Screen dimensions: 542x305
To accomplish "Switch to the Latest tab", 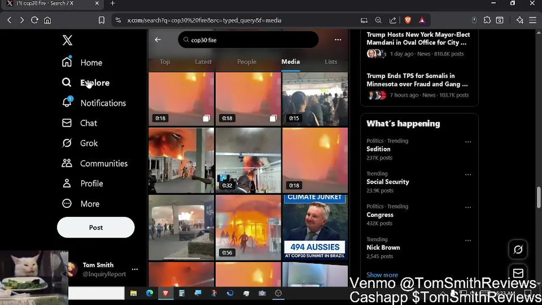I will click(203, 61).
